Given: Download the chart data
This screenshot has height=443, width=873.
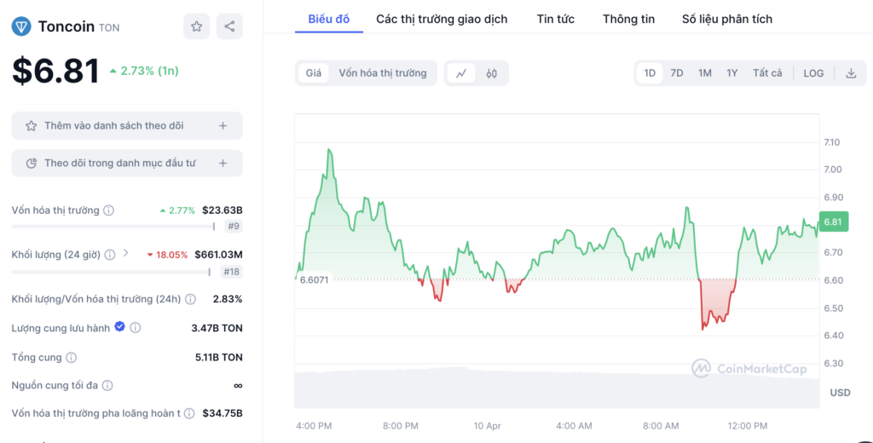Looking at the screenshot, I should click(x=851, y=73).
